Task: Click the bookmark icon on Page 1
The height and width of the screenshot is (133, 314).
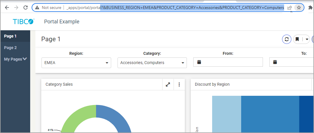Action: 297,39
